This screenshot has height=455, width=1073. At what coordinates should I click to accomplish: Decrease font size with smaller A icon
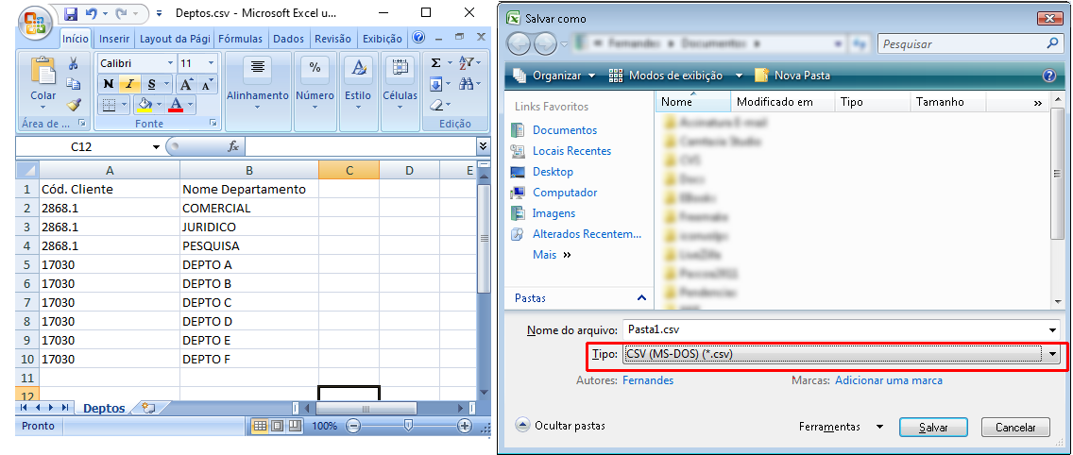click(x=205, y=84)
